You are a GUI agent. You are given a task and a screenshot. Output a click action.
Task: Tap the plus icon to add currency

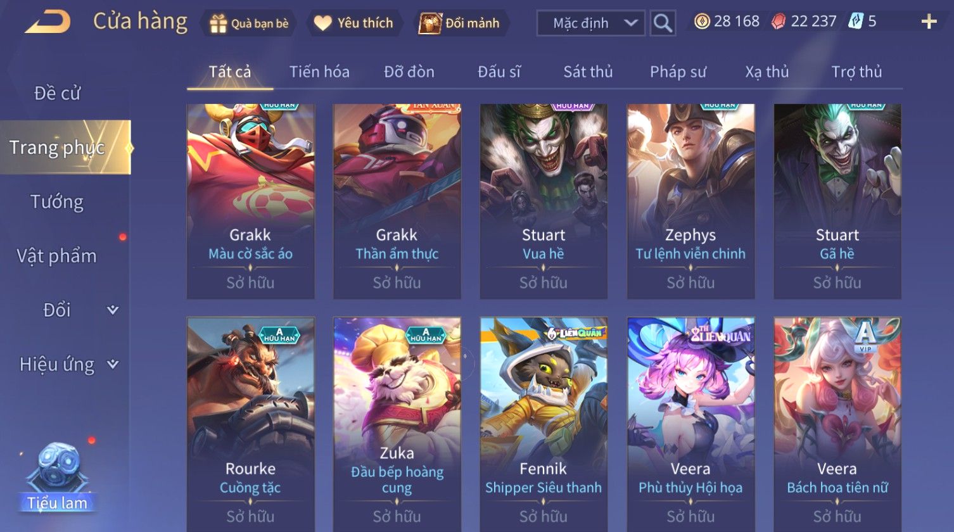[929, 22]
